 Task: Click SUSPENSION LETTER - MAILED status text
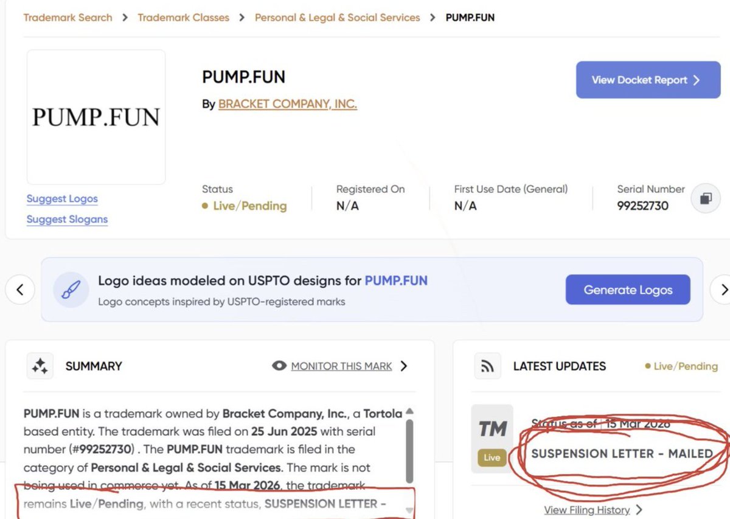point(622,453)
